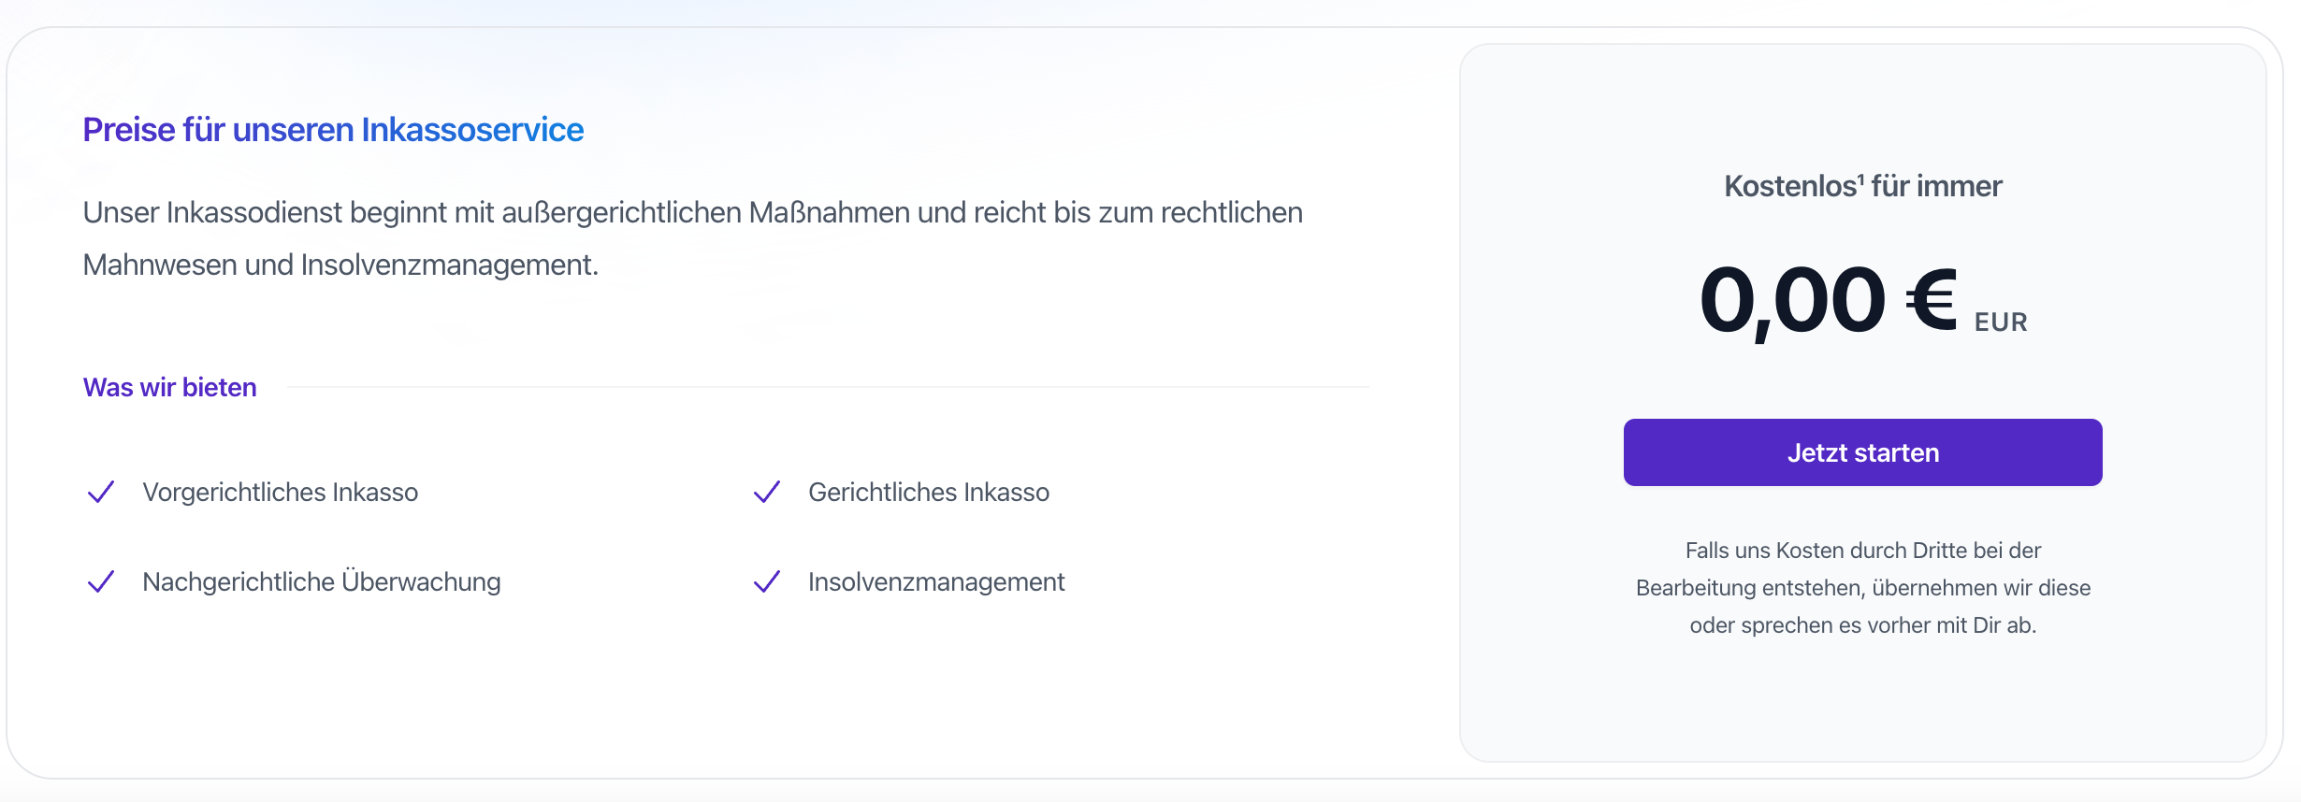Click the Gerichtliches Inkasso feature text
Image resolution: width=2301 pixels, height=802 pixels.
click(928, 492)
